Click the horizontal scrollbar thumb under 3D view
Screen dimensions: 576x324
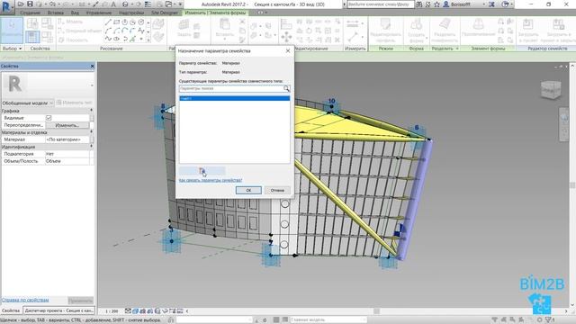click(376, 311)
